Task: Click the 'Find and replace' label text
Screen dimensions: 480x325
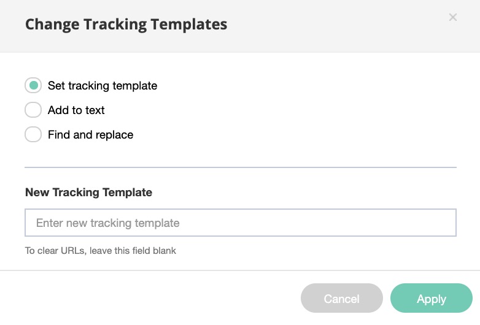Action: (90, 135)
